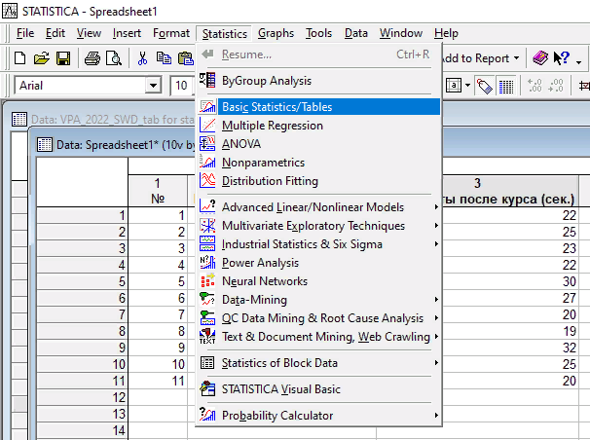Select row header 12 in Spreadsheet1
Viewport: 590px width, 440px height.
point(82,397)
